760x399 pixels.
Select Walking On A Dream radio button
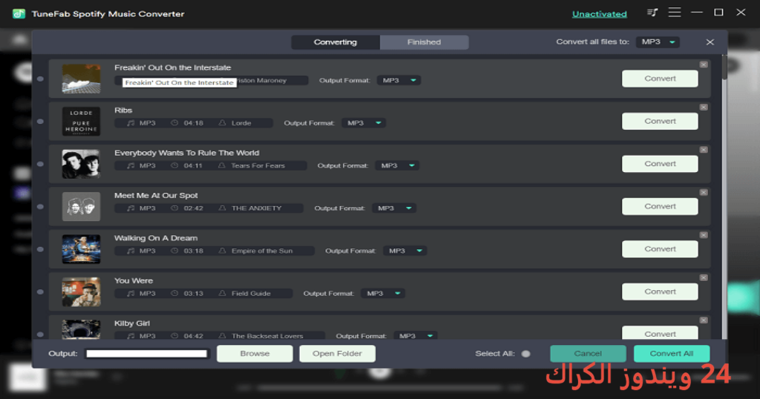(x=40, y=249)
